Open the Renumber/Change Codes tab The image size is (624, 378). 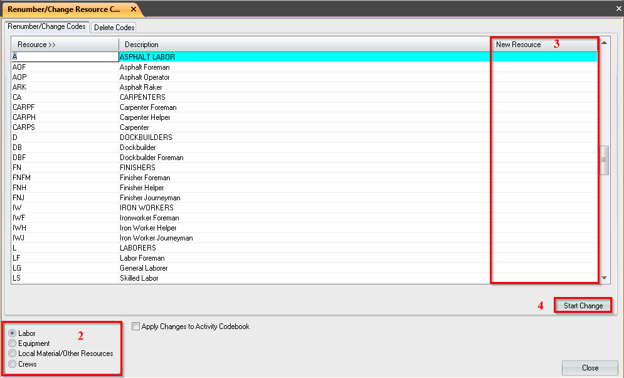(x=46, y=26)
